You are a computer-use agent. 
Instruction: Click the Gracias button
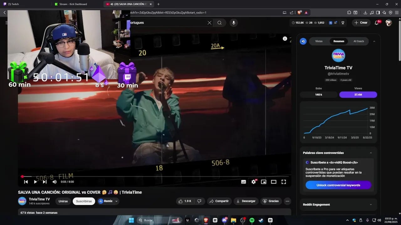[x=271, y=201]
